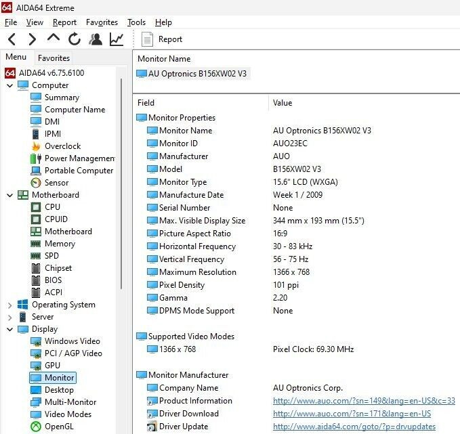
Task: Switch to the Favorites tab in sidebar
Action: click(54, 58)
